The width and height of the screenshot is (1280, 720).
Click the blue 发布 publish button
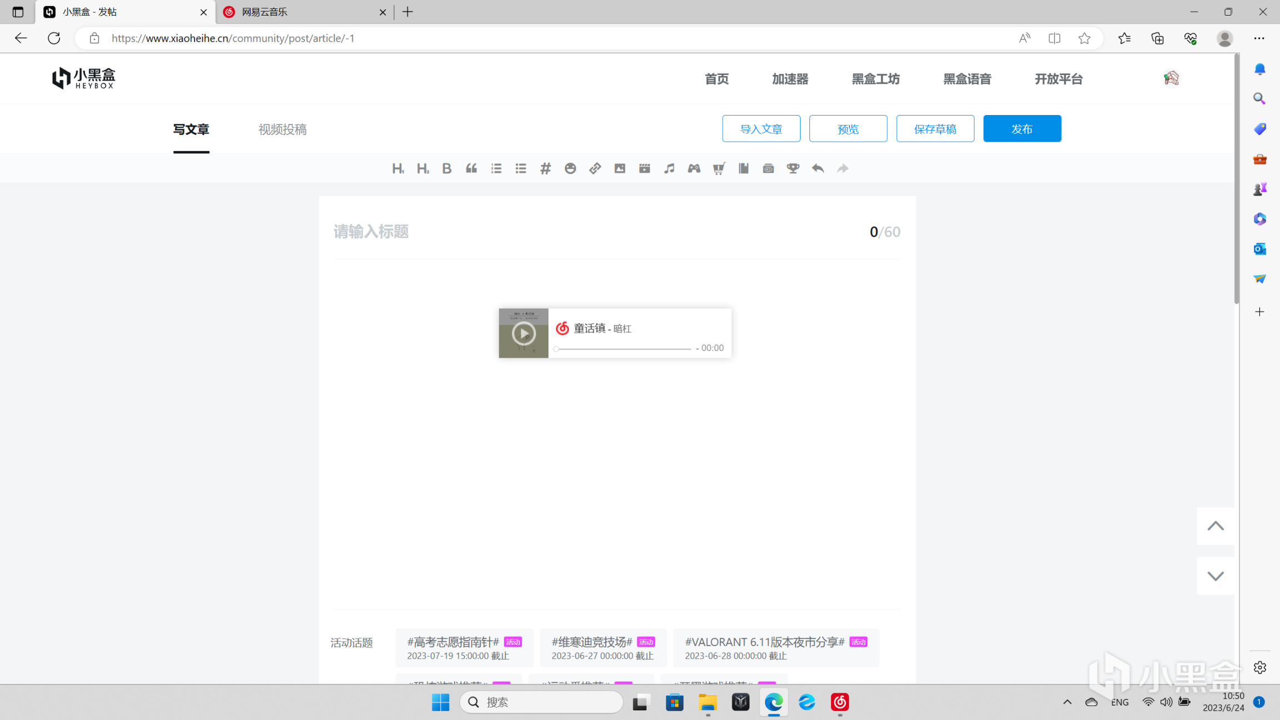[1022, 129]
